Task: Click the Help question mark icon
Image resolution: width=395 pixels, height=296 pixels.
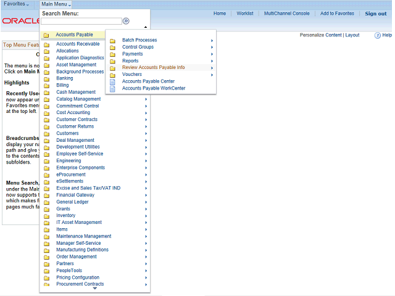Action: [378, 36]
